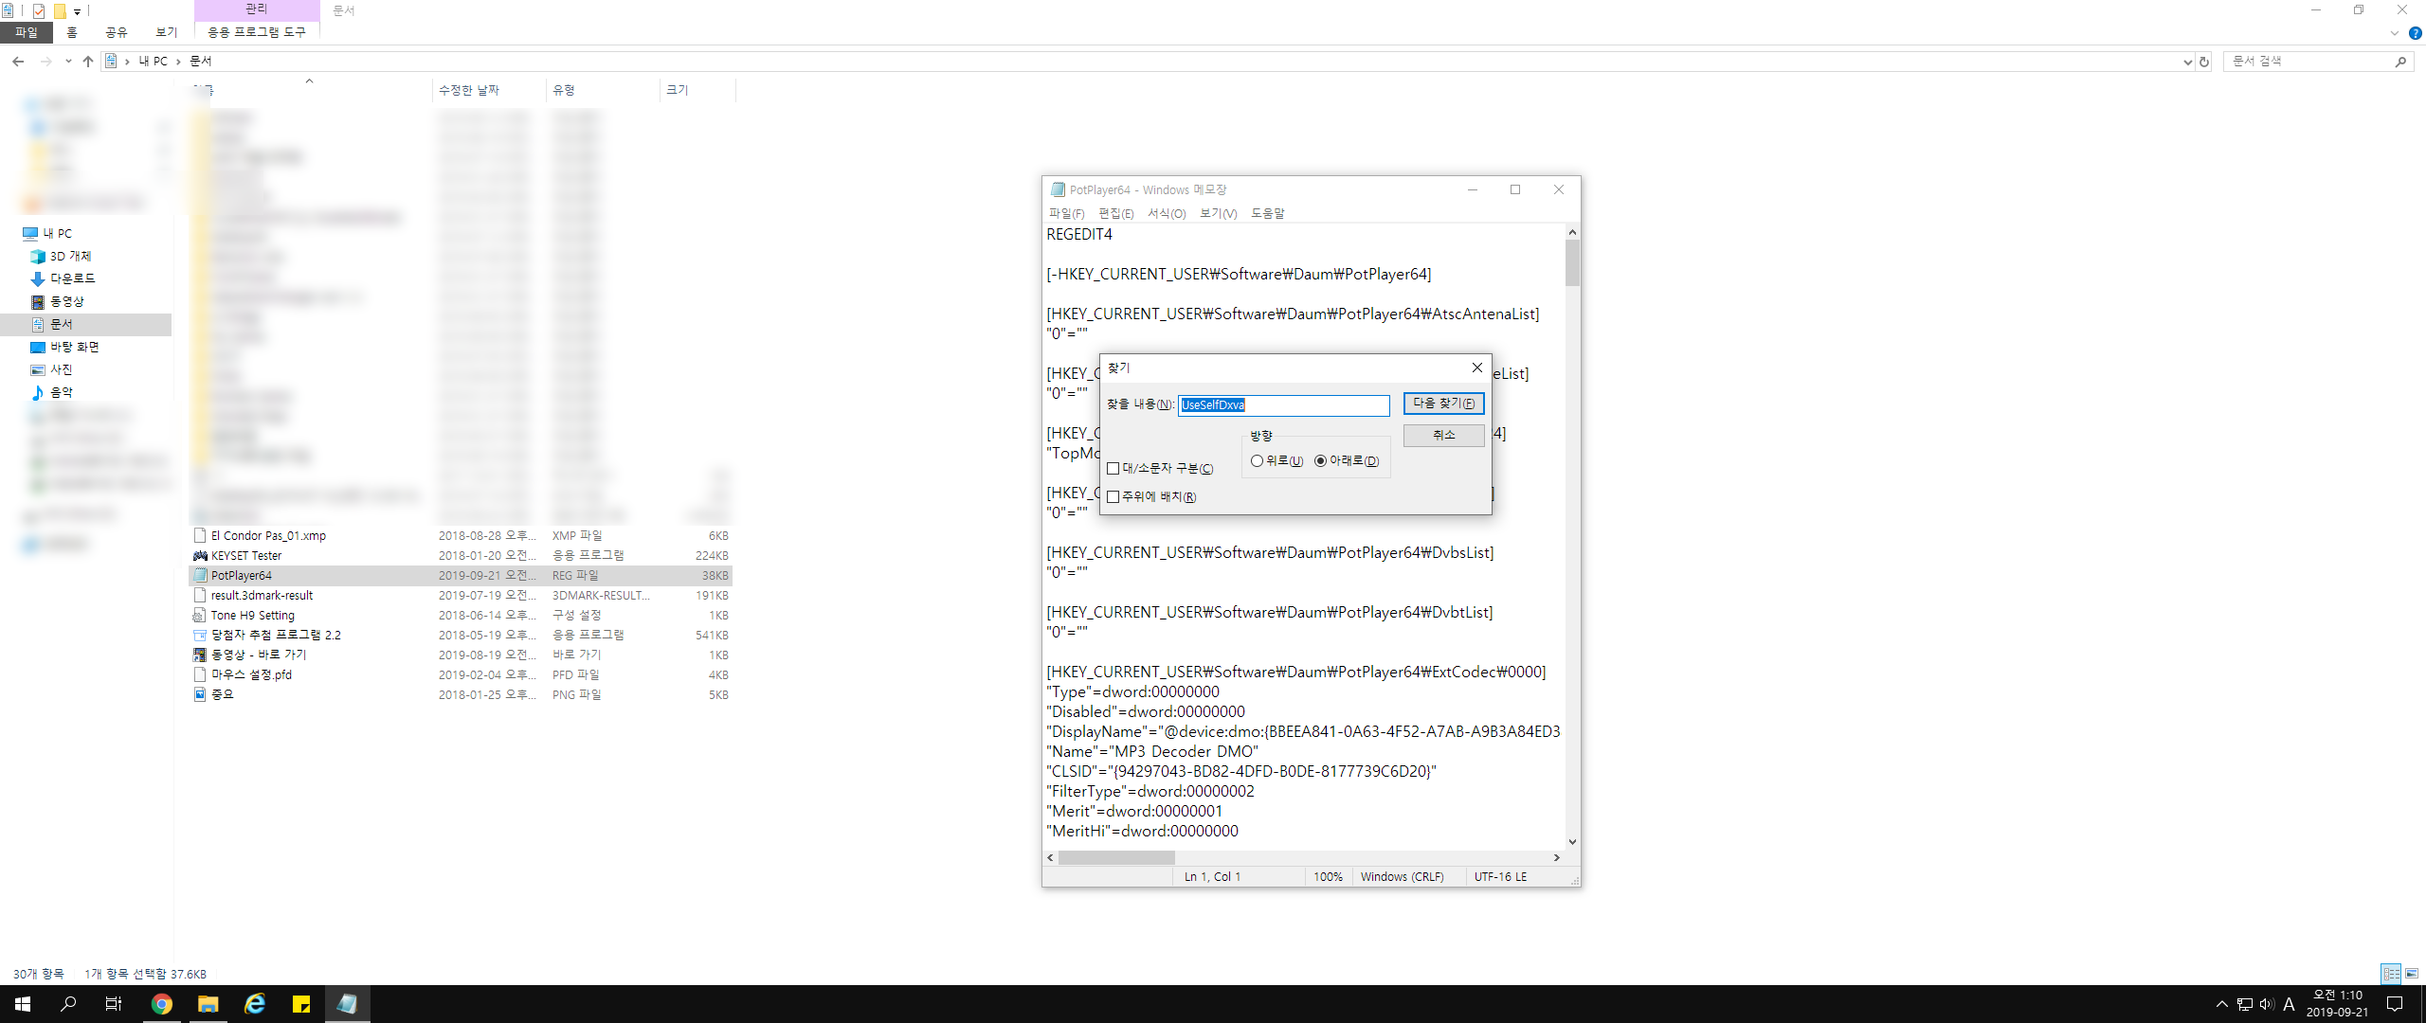Enable the wrap around checkbox (주위에 배치)
Image resolution: width=2426 pixels, height=1023 pixels.
(1113, 497)
